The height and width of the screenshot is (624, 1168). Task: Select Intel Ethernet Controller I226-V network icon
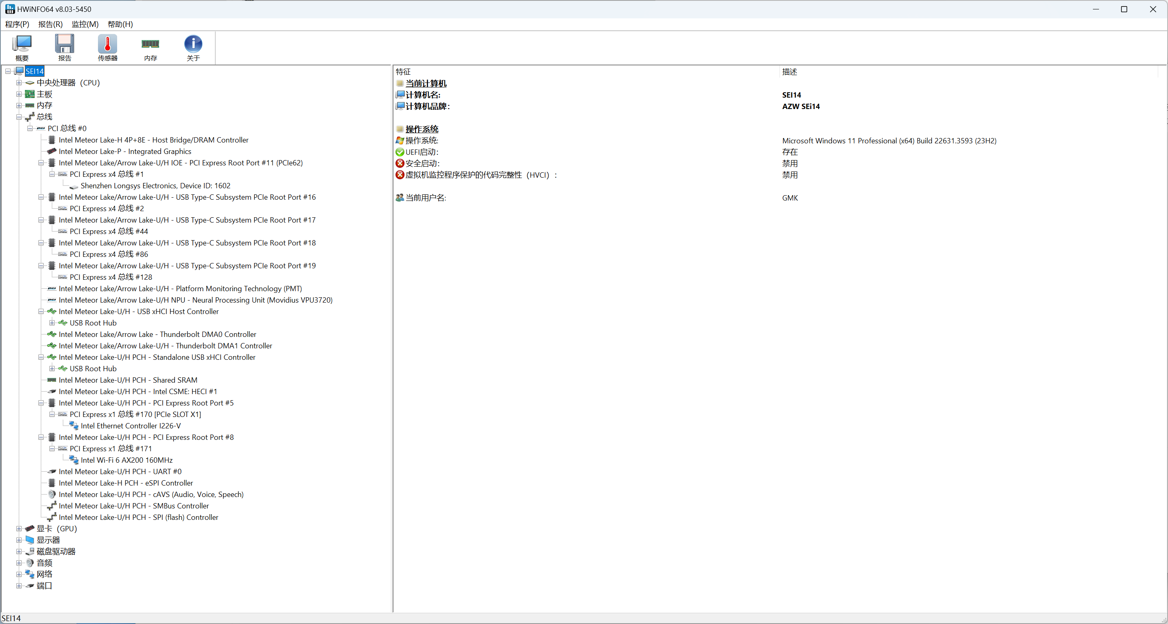(x=74, y=426)
